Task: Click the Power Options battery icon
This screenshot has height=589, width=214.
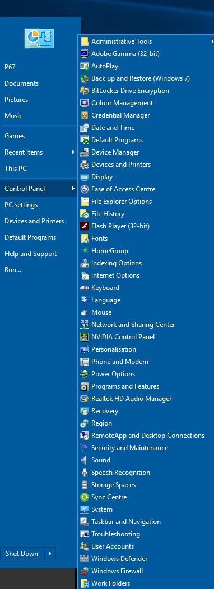Action: click(85, 374)
